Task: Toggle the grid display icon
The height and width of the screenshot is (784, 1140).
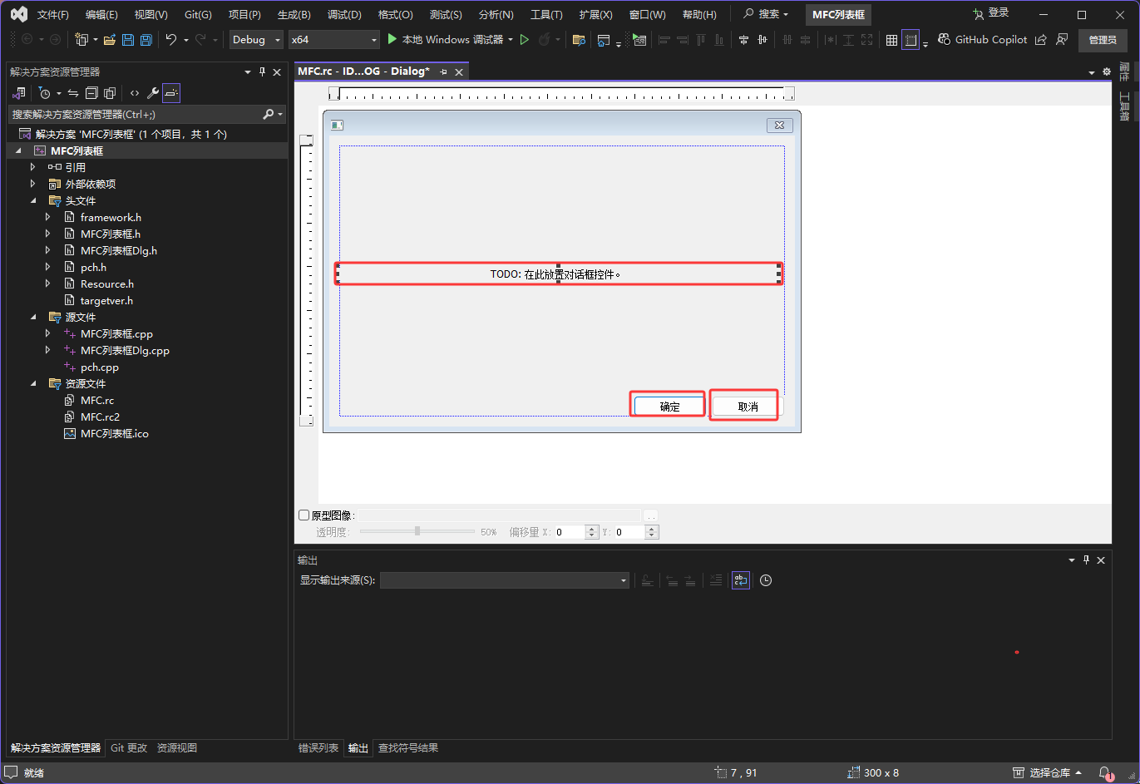Action: pyautogui.click(x=891, y=40)
